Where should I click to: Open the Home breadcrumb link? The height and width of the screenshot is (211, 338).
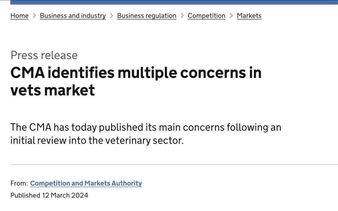pos(19,16)
